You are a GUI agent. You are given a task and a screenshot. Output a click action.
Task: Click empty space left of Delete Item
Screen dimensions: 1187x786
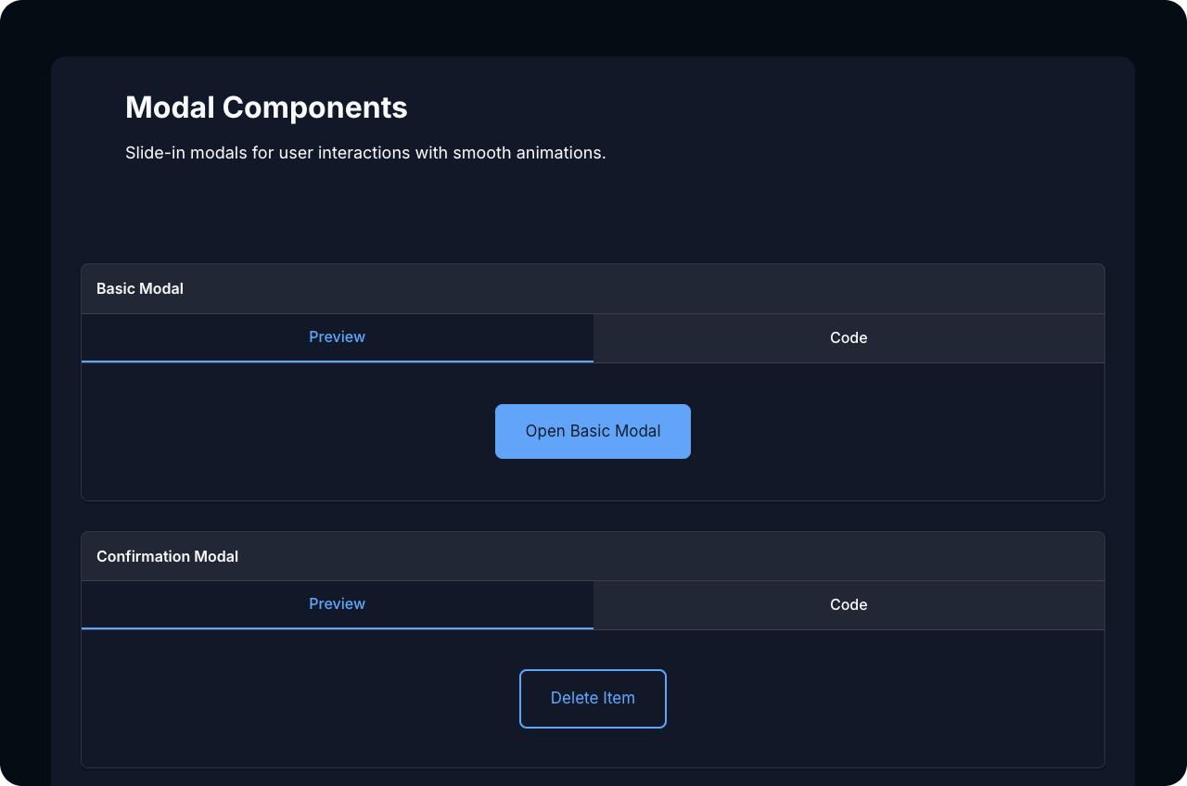pos(297,699)
